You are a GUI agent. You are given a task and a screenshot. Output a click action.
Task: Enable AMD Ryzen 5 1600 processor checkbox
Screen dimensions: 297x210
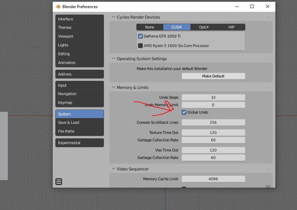tap(140, 46)
